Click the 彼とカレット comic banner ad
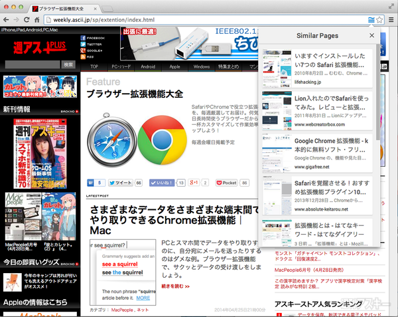The height and width of the screenshot is (317, 398). point(40,86)
